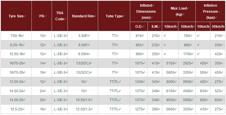
Task: Click the 8.25-16 tyre size cell
Action: point(16,45)
